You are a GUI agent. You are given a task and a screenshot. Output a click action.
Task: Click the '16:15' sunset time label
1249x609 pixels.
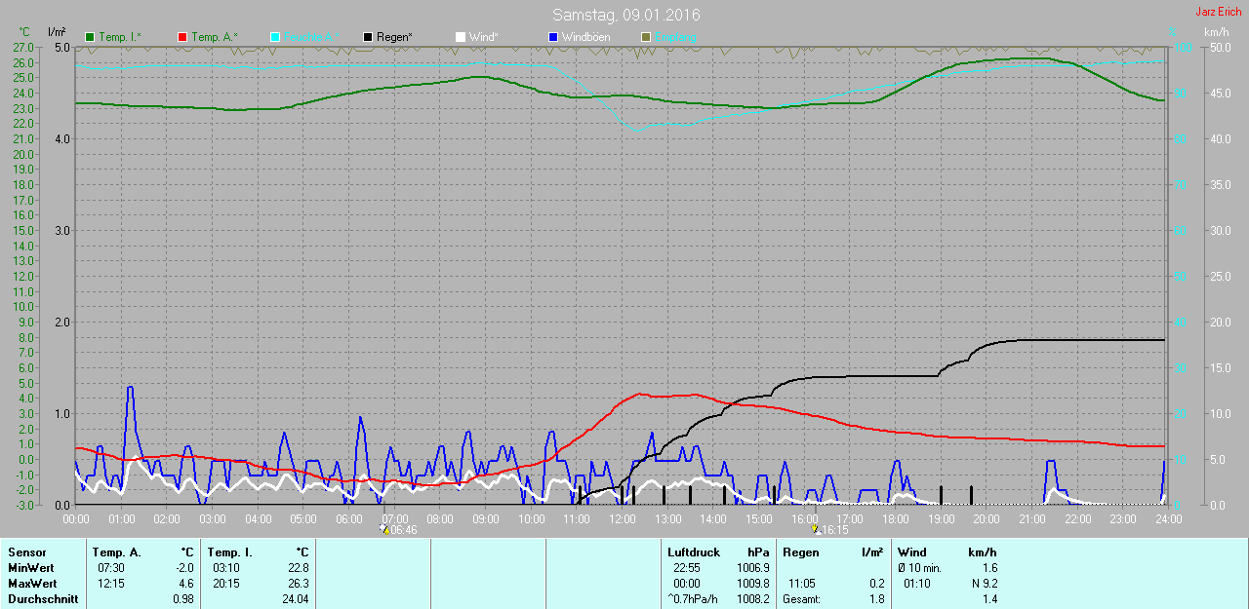[835, 530]
